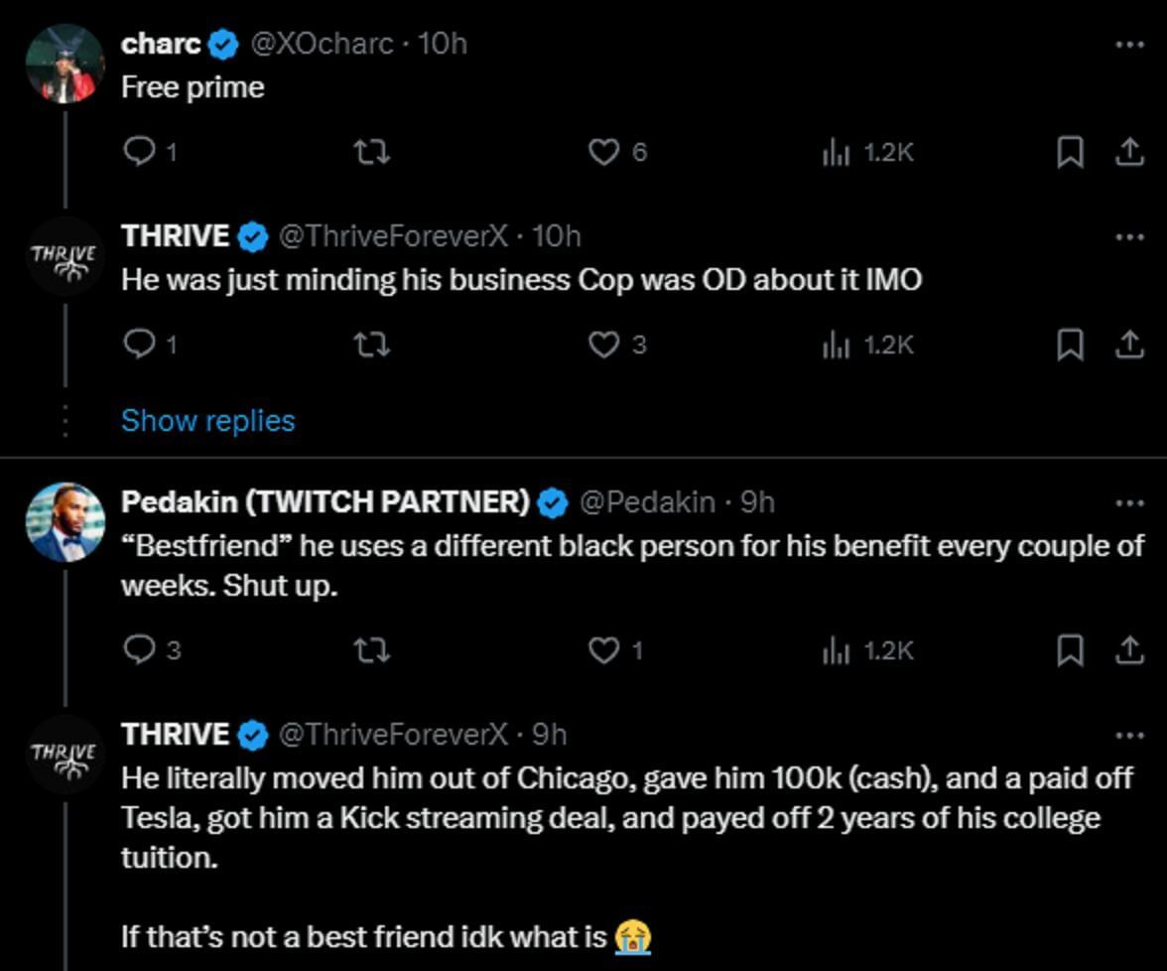The width and height of the screenshot is (1167, 971).
Task: Open more options menu on Pedakin's tweet
Action: pos(1129,502)
